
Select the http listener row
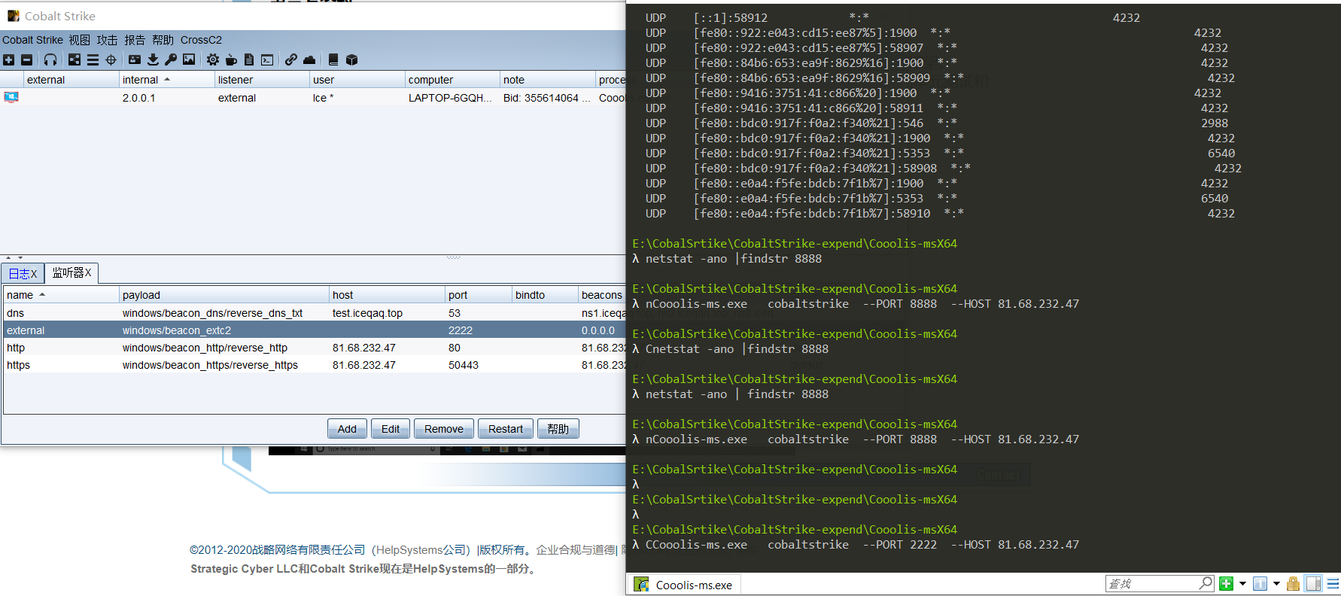315,348
